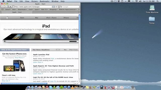This screenshot has height=90, width=161.
Task: Open the Web TV bookmarks dropdown
Action: [x=45, y=9]
